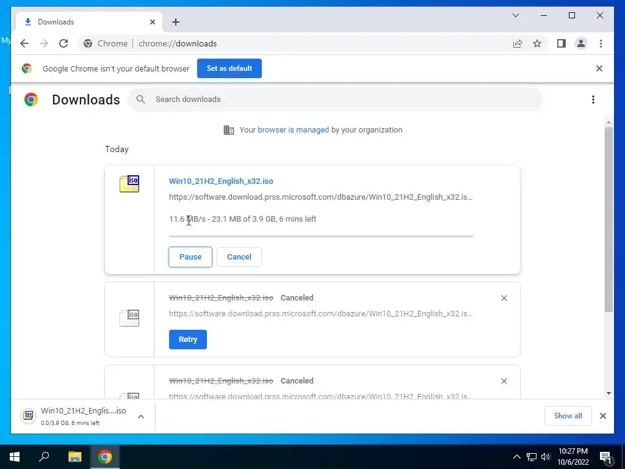Open Chrome's three-dot main menu
Image resolution: width=625 pixels, height=469 pixels.
pyautogui.click(x=601, y=43)
